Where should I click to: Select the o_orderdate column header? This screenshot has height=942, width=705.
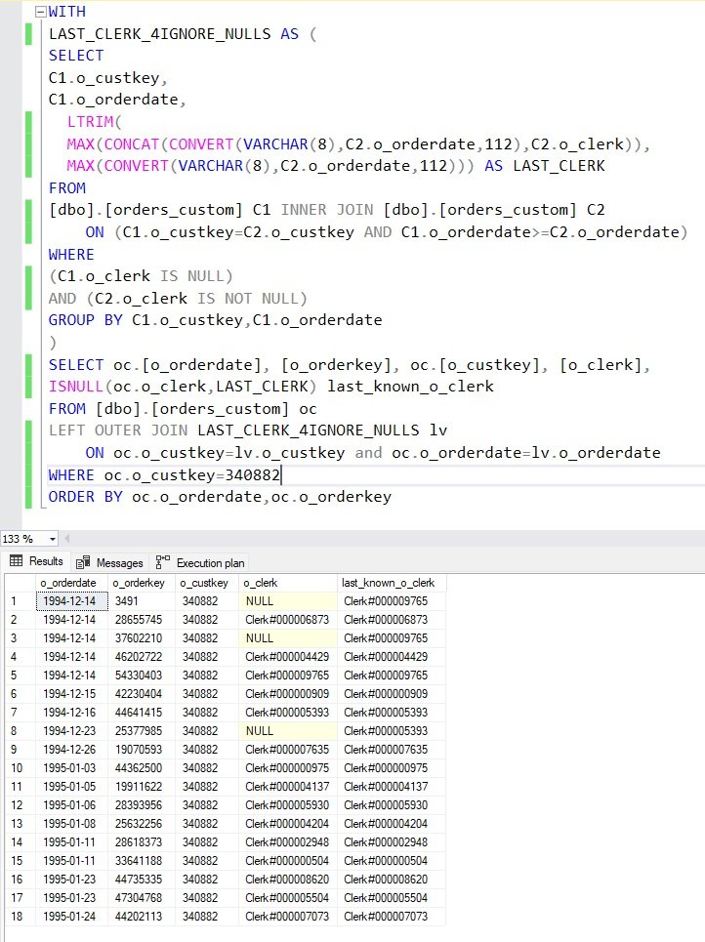click(x=71, y=583)
